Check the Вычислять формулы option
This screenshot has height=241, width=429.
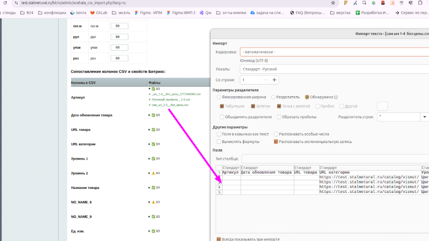[219, 142]
